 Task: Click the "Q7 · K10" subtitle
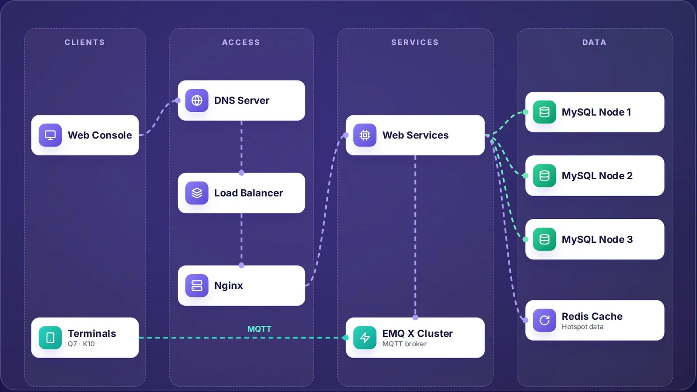(x=81, y=344)
